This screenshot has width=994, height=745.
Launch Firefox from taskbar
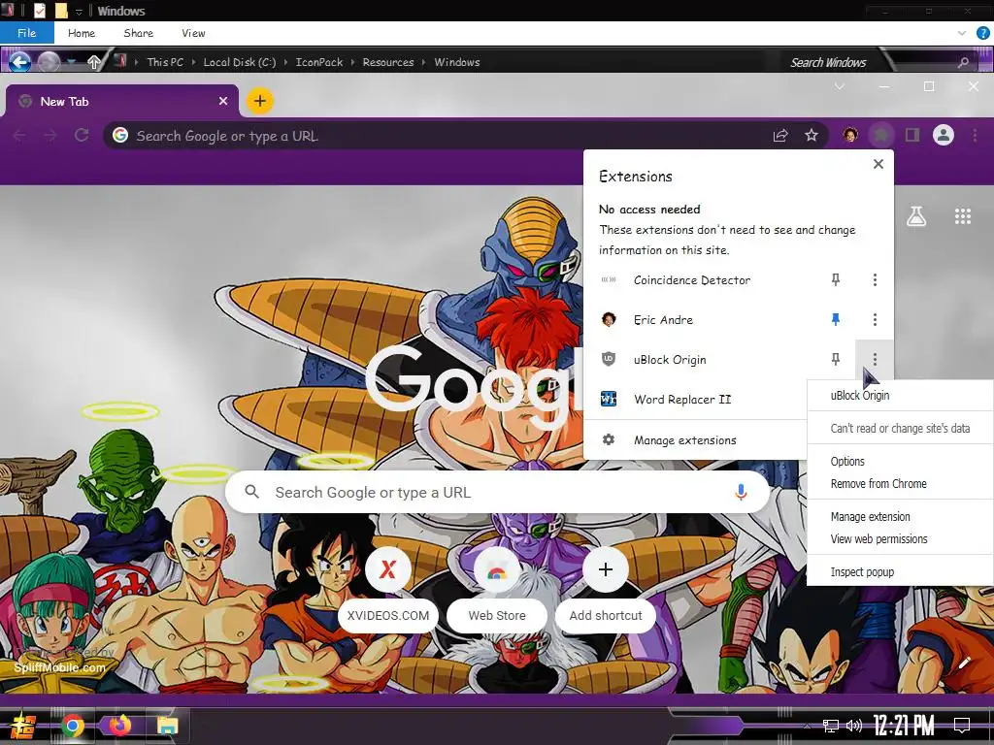click(119, 726)
